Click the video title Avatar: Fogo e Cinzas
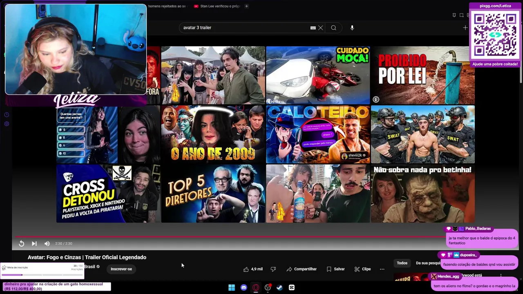523x294 pixels. pyautogui.click(x=87, y=257)
